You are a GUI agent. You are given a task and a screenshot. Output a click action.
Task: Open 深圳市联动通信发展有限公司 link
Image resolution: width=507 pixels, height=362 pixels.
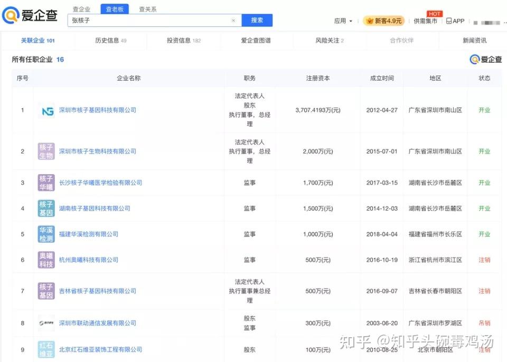(x=97, y=323)
